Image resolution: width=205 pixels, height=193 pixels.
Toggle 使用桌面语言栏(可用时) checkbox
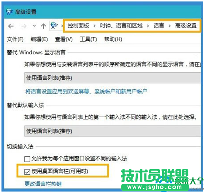pos(27,172)
